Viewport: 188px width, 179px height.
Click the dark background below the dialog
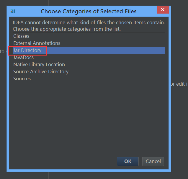89,175
